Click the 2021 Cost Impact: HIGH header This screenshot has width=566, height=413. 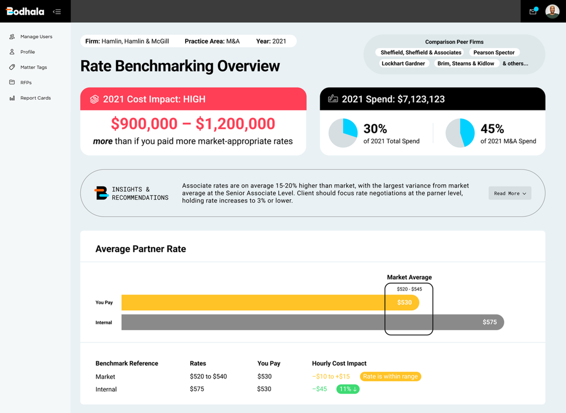tap(193, 99)
